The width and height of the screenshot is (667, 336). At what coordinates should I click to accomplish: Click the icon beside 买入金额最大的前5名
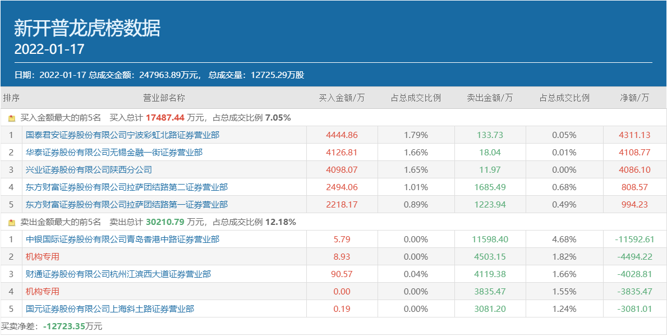(x=12, y=118)
